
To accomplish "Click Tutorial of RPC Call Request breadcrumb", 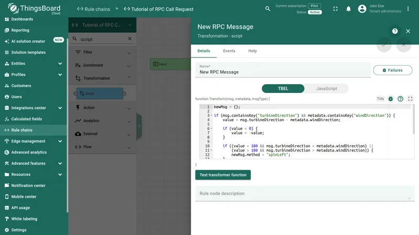I will point(159,9).
